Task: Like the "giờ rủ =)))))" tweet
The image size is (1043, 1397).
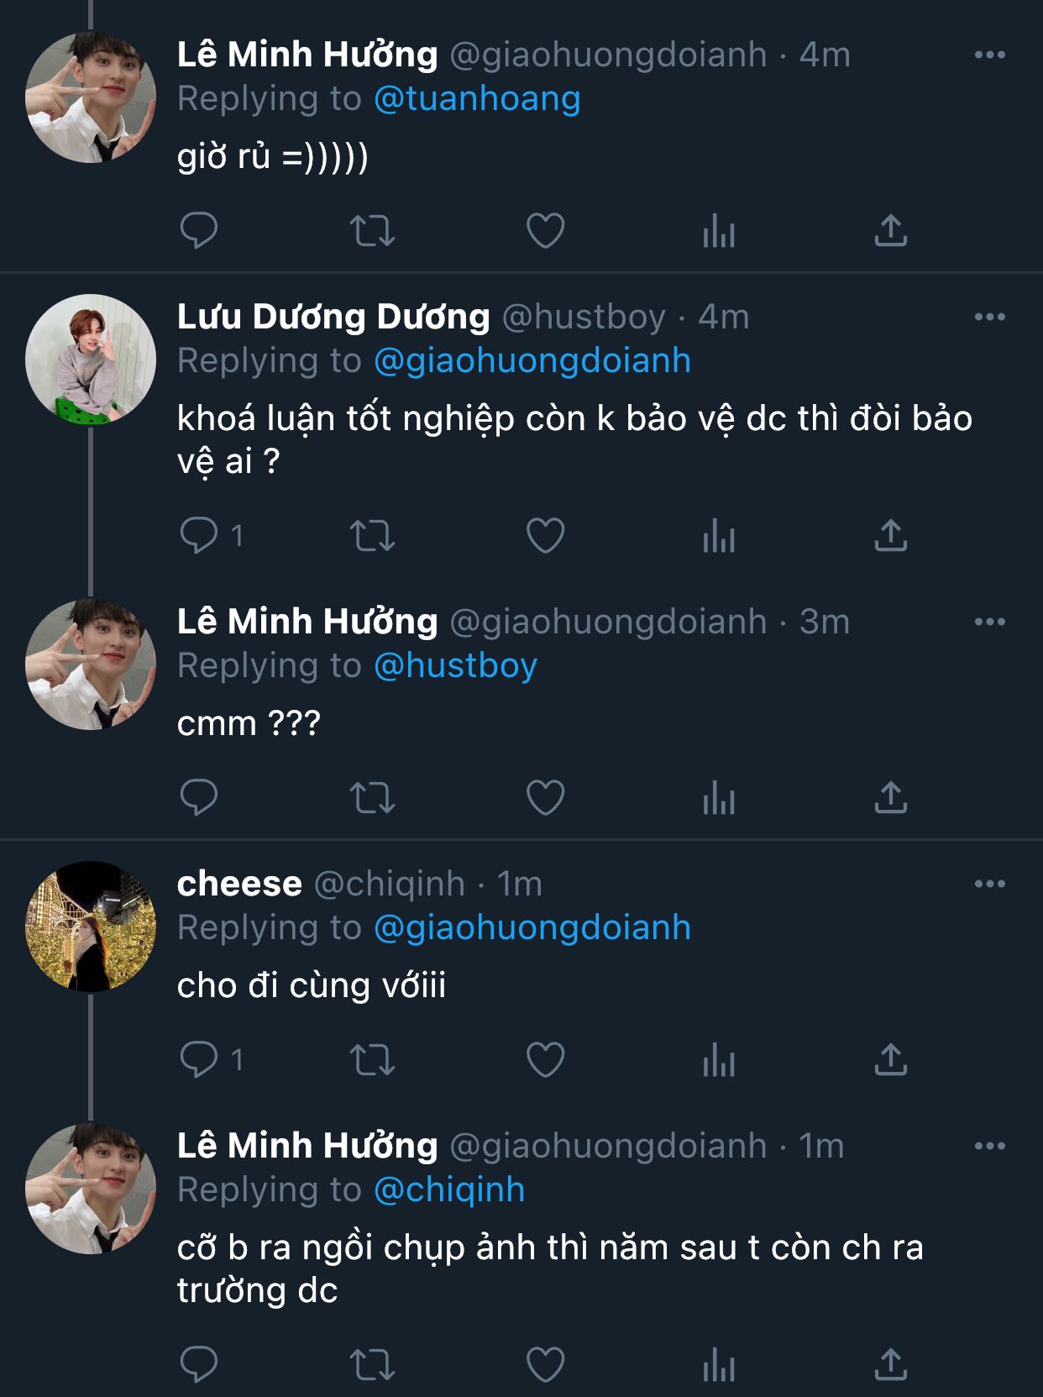Action: [x=545, y=230]
